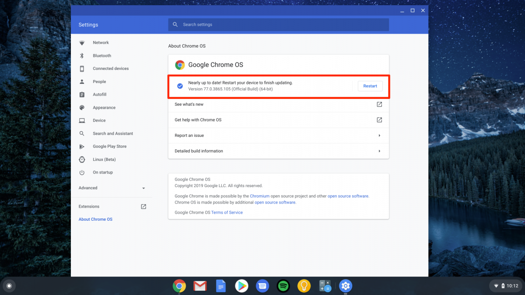525x295 pixels.
Task: Select Bluetooth in the settings sidebar
Action: click(101, 56)
